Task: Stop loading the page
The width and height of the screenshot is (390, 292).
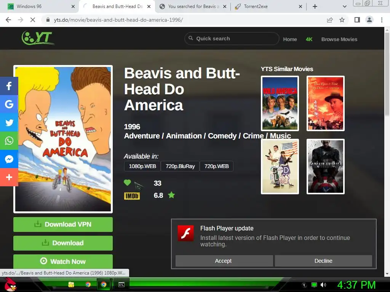Action: [33, 20]
